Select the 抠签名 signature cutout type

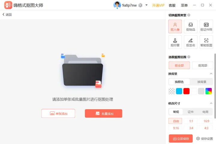pos(190,42)
